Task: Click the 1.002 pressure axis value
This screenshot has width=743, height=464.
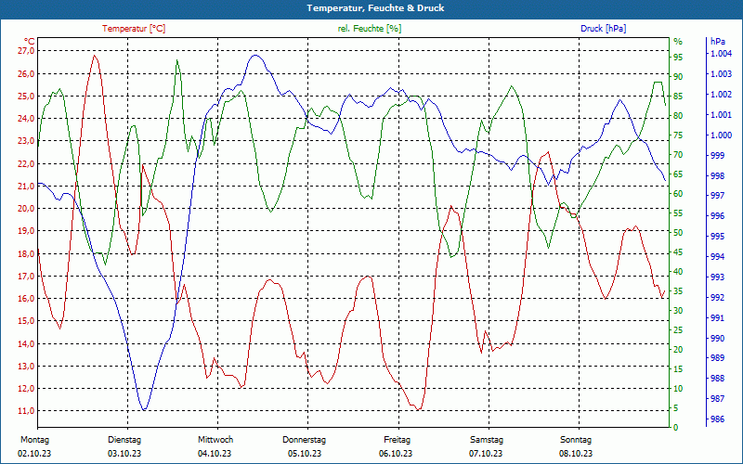Action: coord(722,95)
